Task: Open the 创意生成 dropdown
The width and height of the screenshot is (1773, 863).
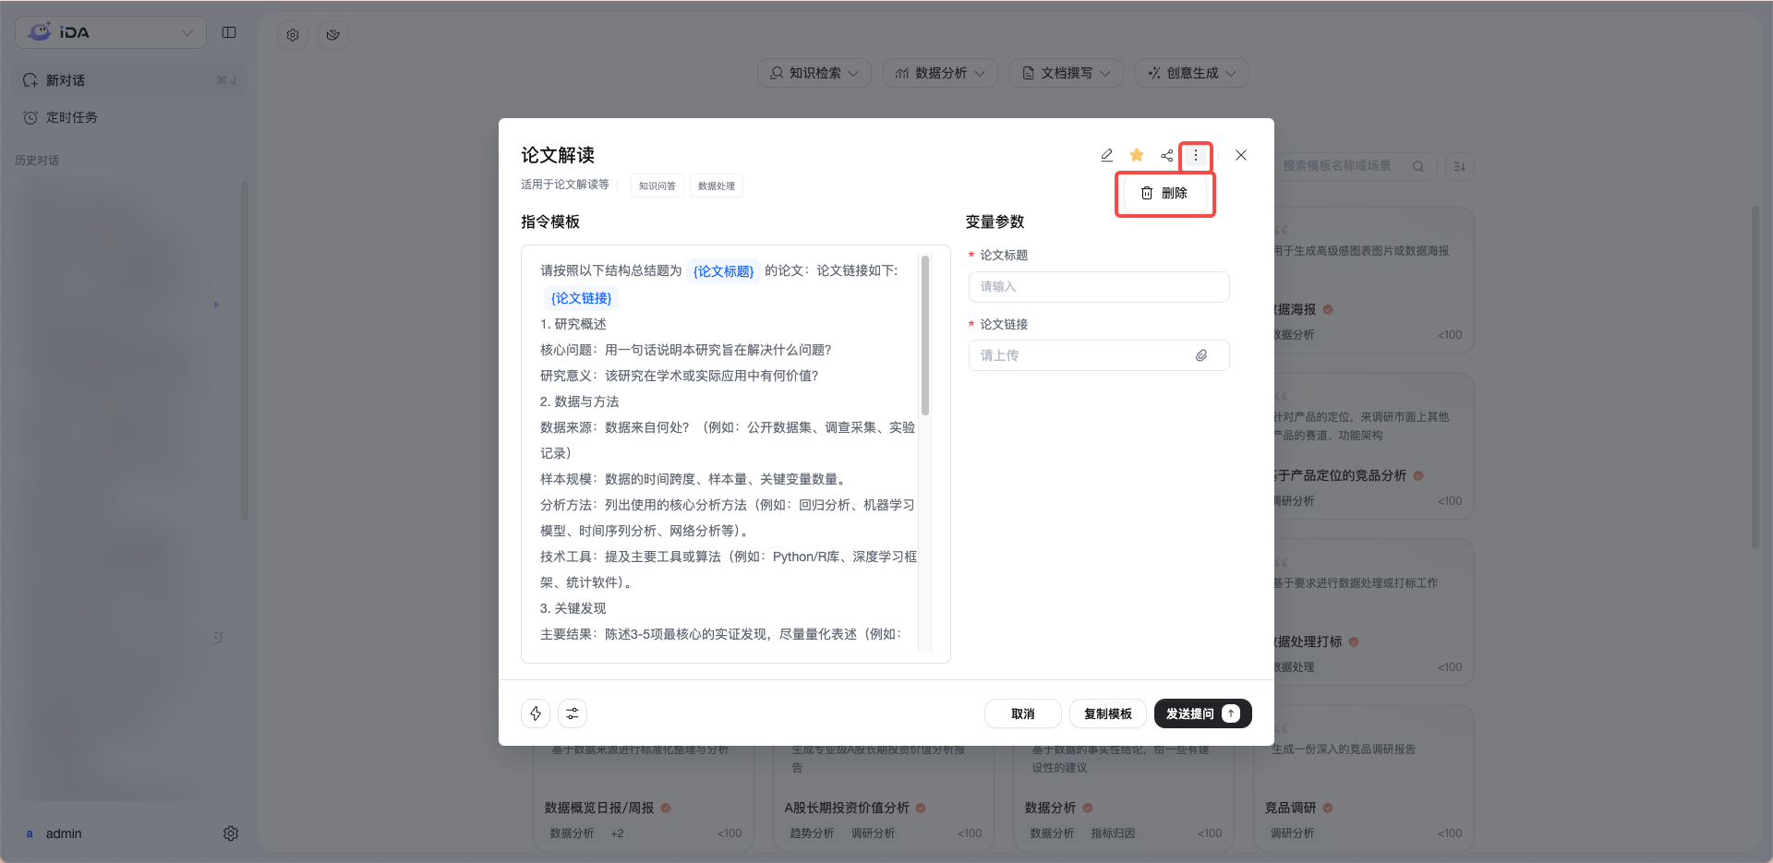Action: pos(1192,73)
